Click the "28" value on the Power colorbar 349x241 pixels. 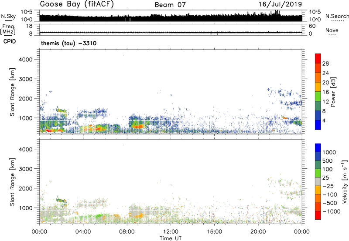(325, 64)
